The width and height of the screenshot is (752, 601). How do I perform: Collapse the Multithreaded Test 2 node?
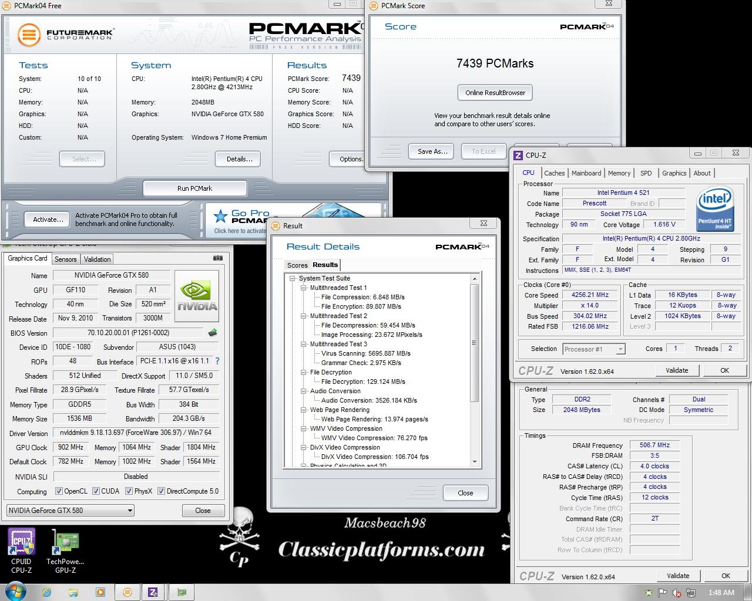(304, 316)
